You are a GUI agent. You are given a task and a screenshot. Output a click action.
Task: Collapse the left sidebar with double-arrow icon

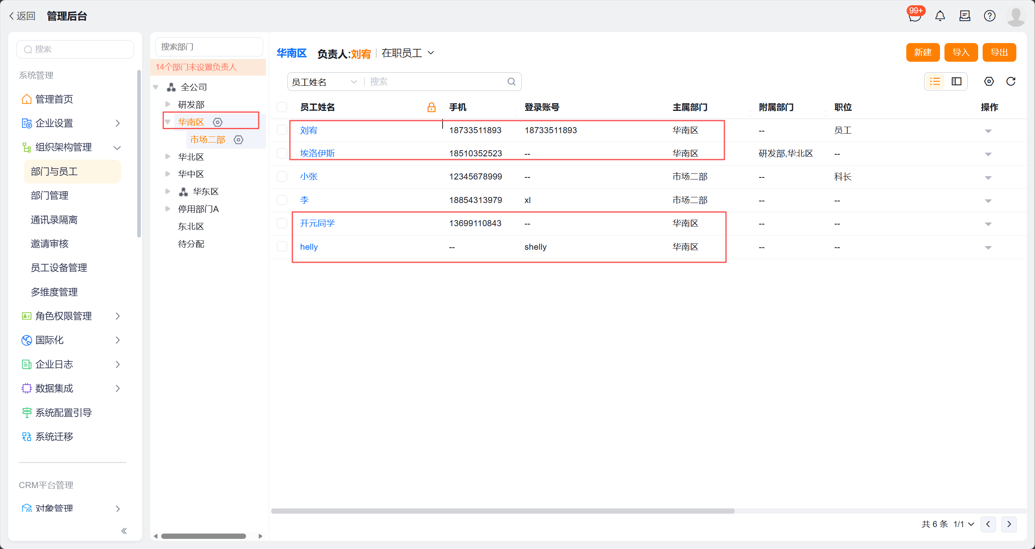click(x=124, y=531)
